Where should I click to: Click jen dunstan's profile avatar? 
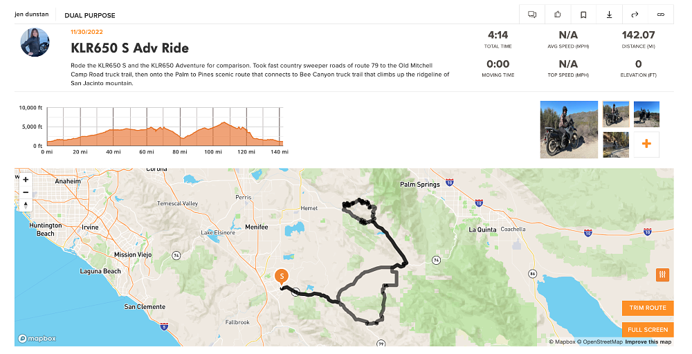click(x=35, y=43)
